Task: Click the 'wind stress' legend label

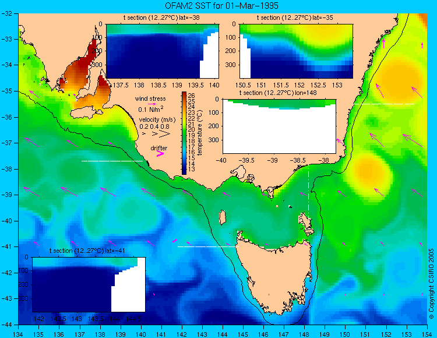Action: tap(150, 98)
